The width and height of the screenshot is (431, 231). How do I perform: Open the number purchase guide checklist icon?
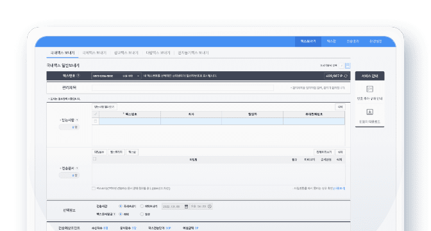pyautogui.click(x=369, y=89)
